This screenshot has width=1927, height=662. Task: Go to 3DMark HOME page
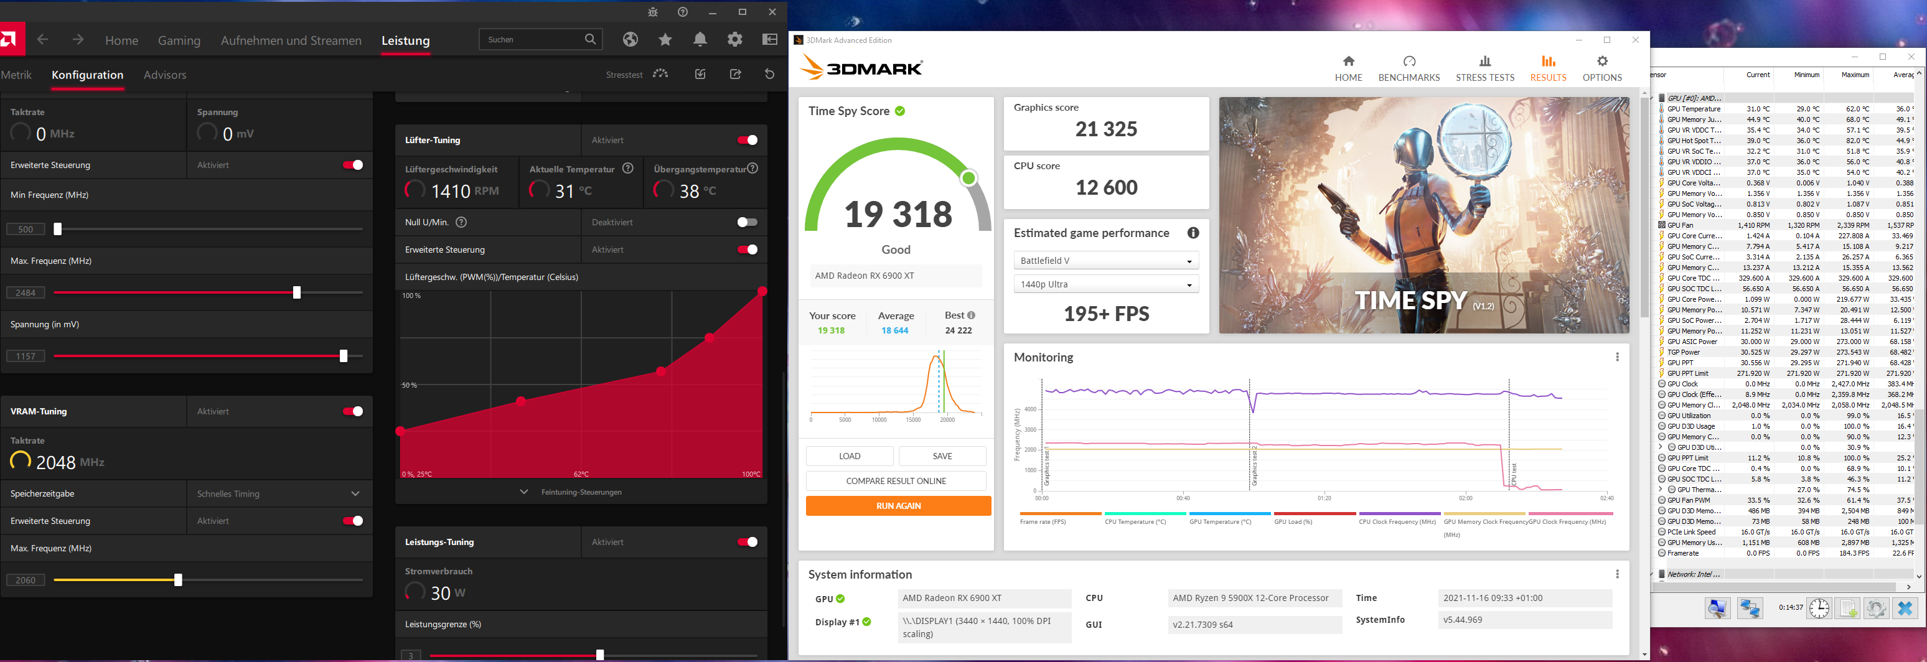point(1349,68)
